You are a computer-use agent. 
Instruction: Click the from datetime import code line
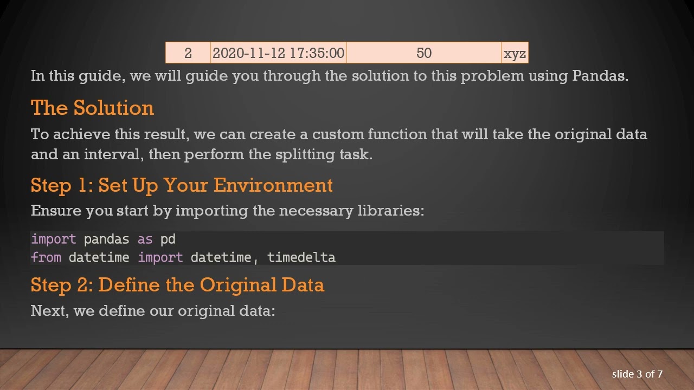point(183,257)
